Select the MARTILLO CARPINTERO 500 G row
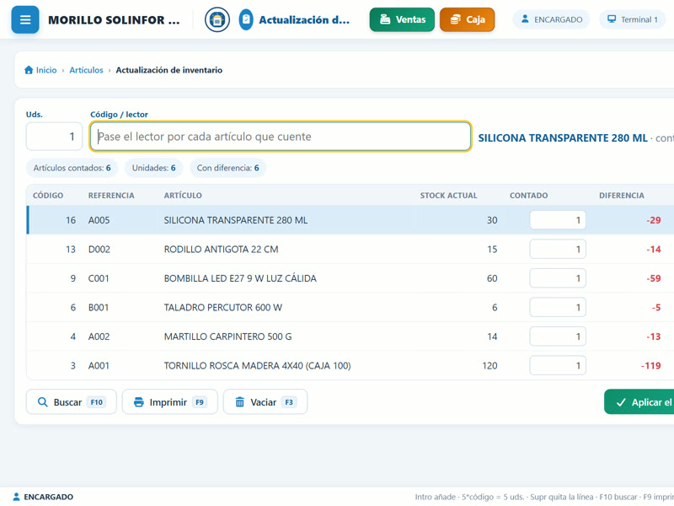The height and width of the screenshot is (506, 674). pyautogui.click(x=350, y=336)
